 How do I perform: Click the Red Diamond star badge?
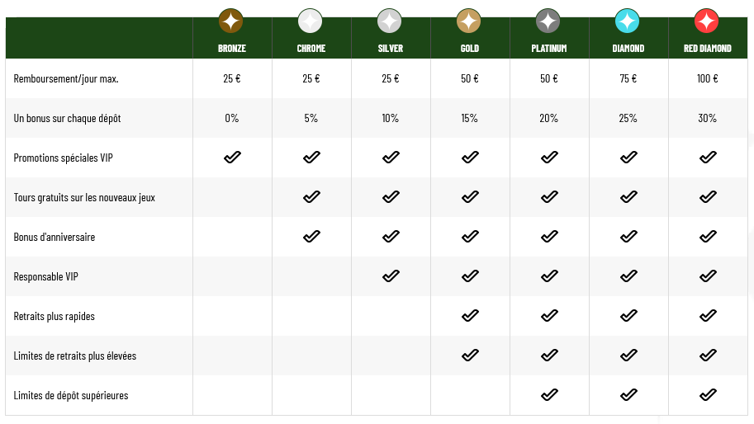pyautogui.click(x=706, y=21)
